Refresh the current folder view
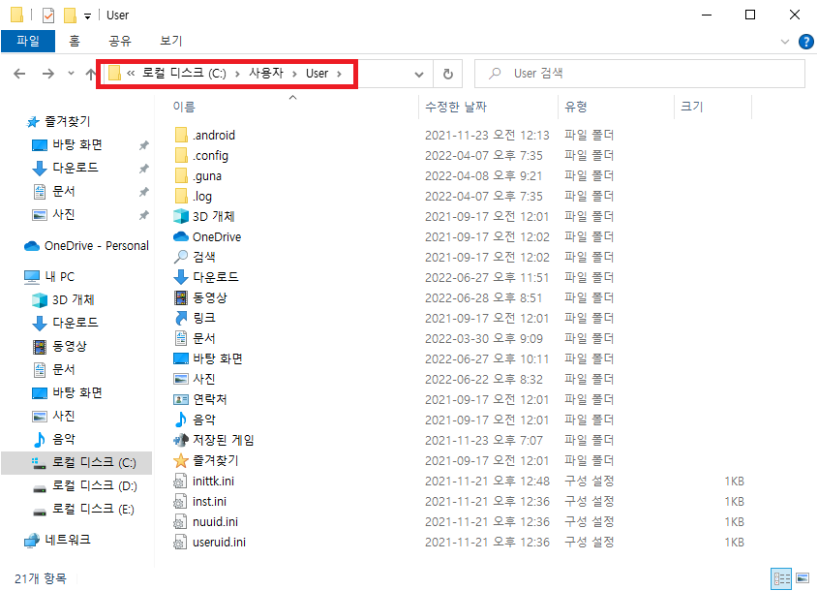Image resolution: width=818 pixels, height=591 pixels. [x=448, y=75]
